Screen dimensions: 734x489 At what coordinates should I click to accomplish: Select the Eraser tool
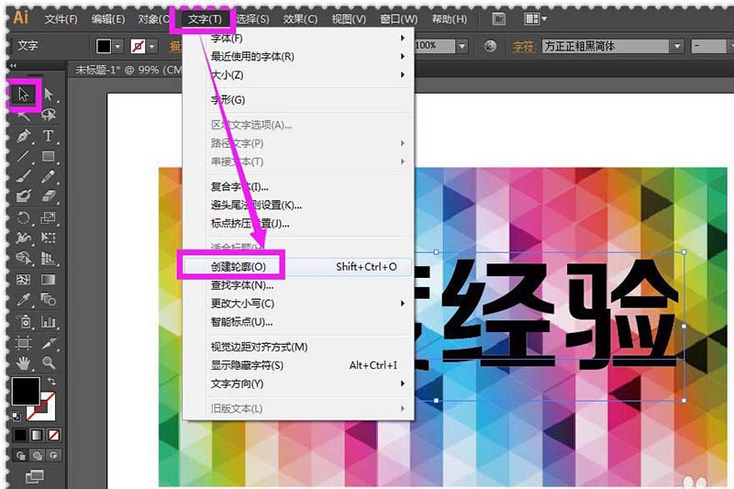tap(49, 196)
